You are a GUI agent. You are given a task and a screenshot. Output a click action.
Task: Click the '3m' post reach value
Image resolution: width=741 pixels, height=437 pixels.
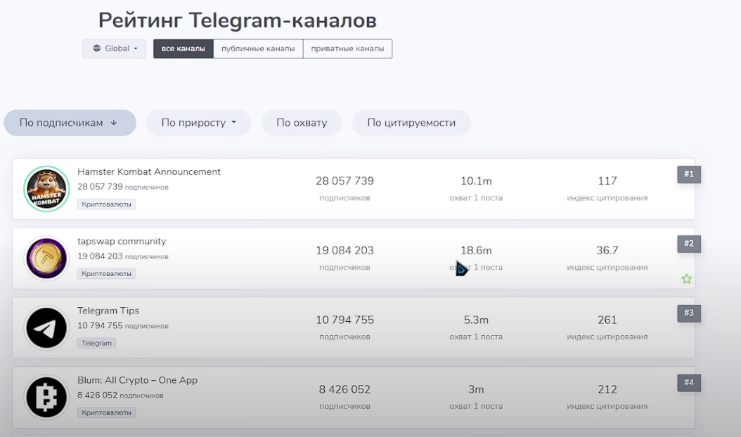pos(476,389)
